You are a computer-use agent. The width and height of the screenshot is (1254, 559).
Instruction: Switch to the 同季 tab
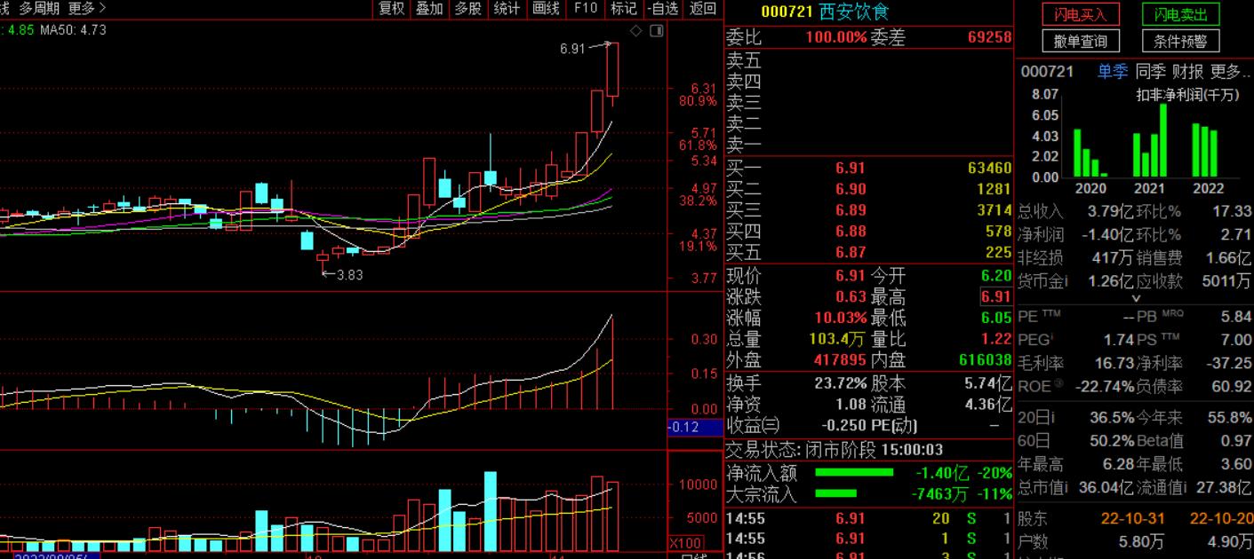click(x=1150, y=72)
